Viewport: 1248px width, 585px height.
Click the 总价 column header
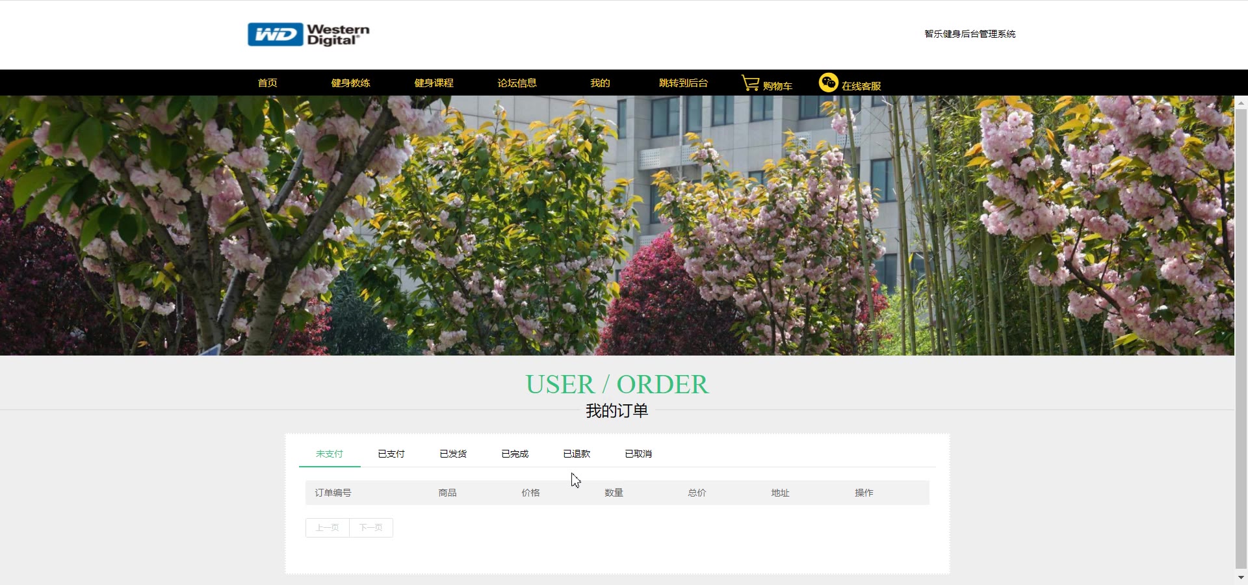click(x=697, y=493)
